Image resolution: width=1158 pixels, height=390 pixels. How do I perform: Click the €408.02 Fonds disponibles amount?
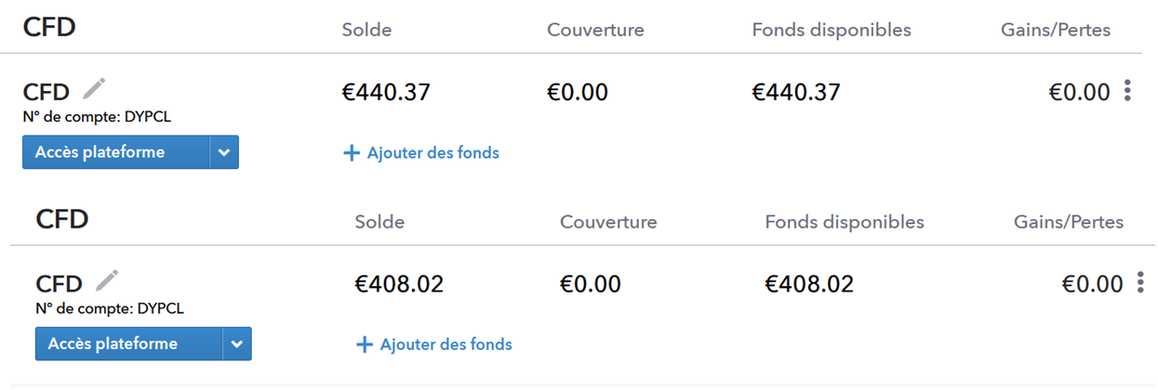808,284
